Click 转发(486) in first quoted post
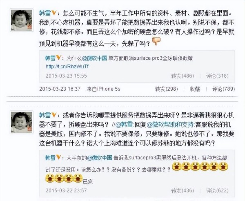This screenshot has height=201, width=245. pos(183,76)
